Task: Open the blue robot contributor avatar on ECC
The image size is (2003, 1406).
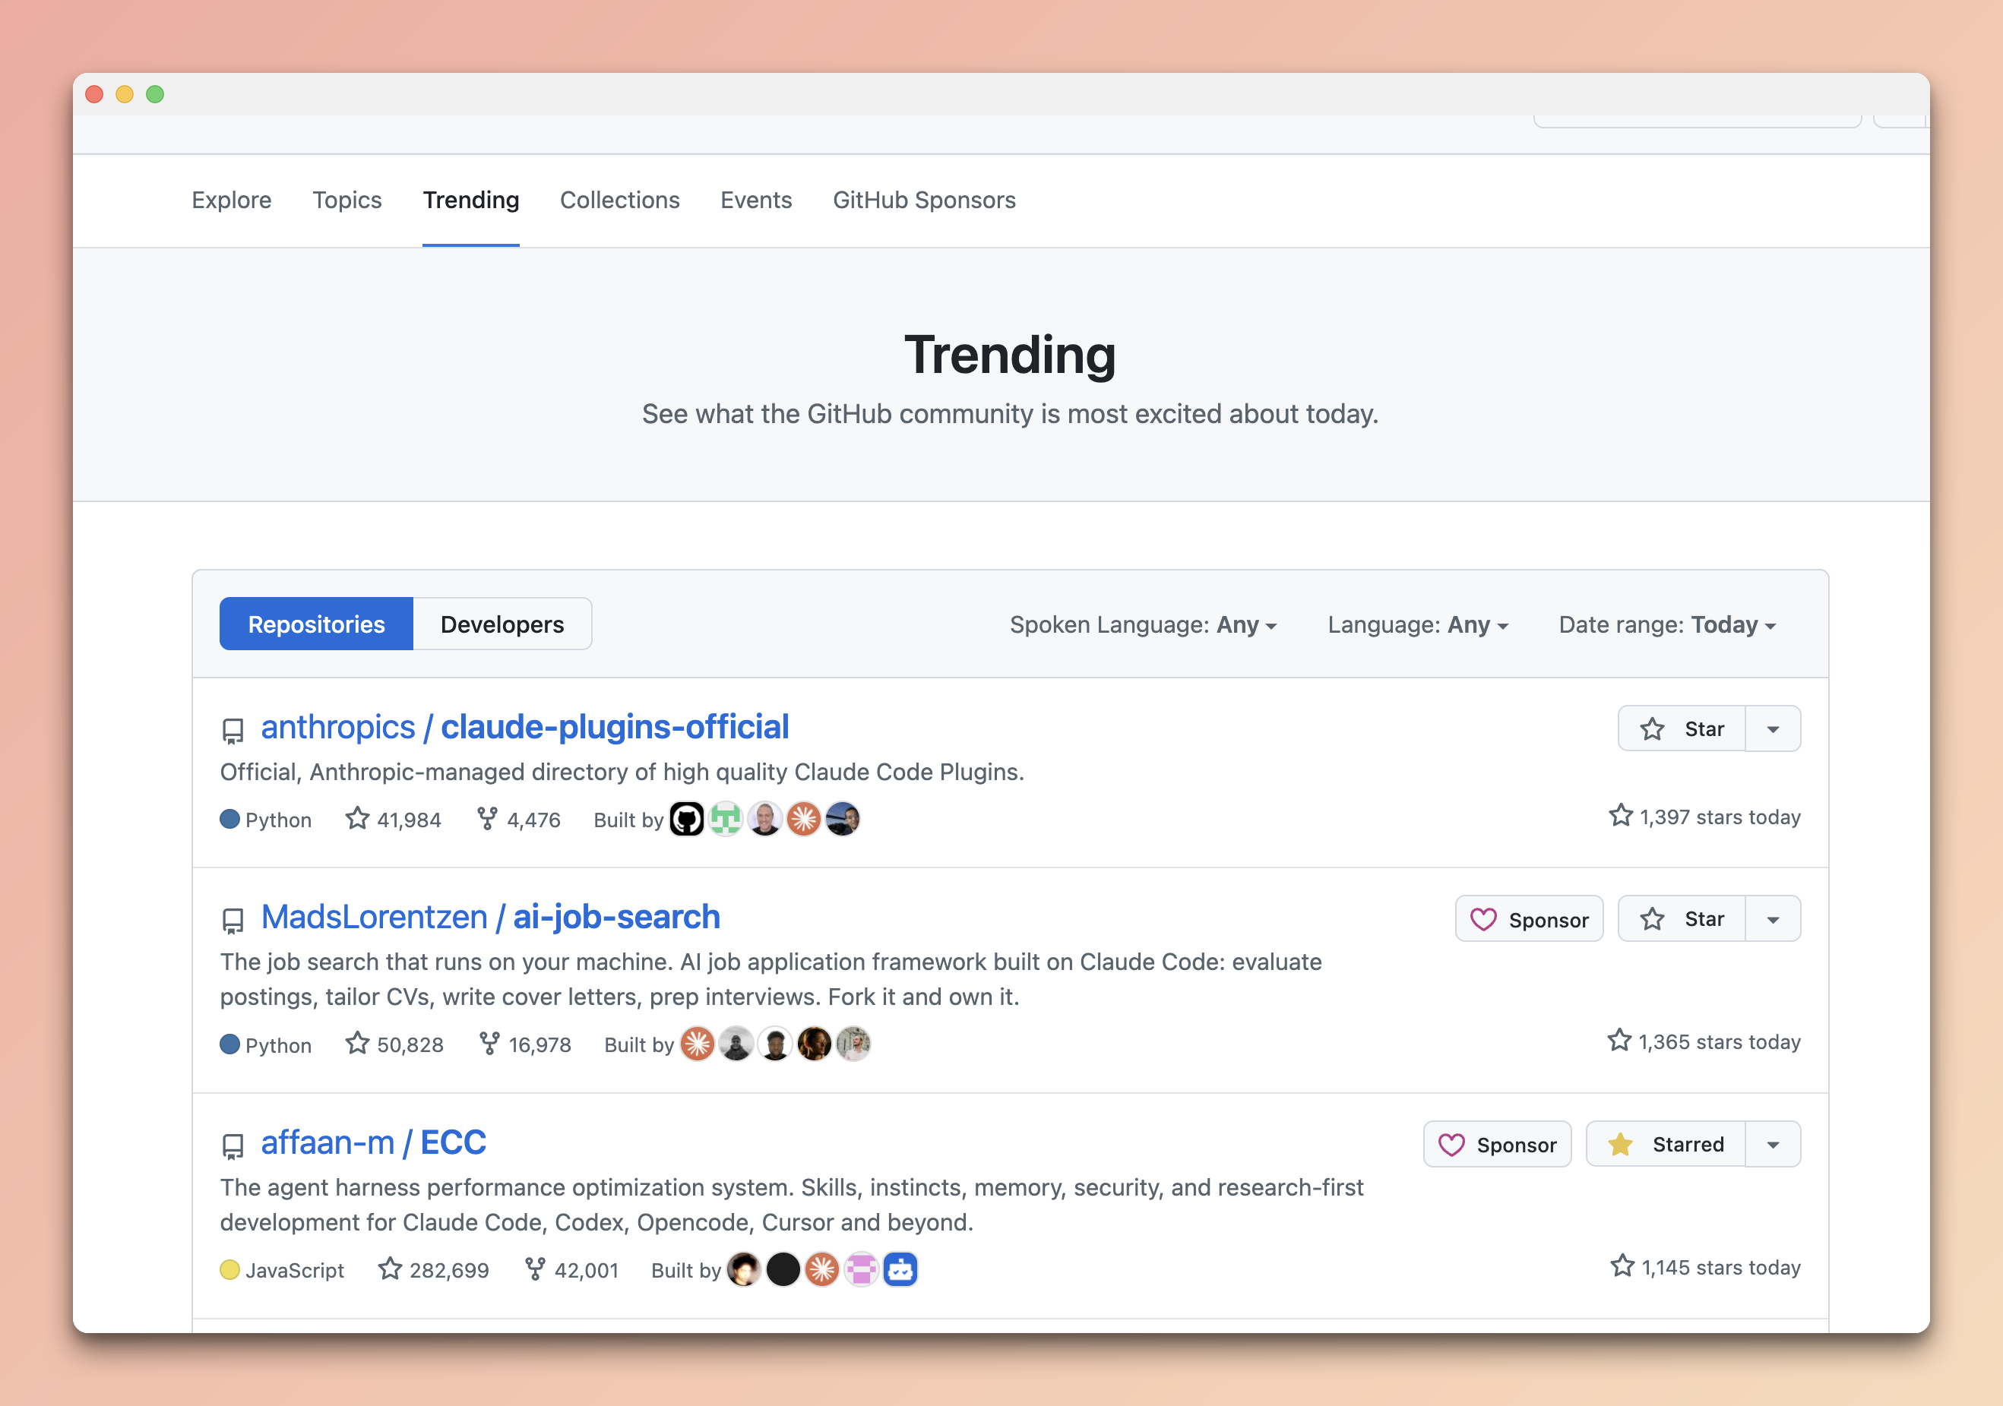Action: coord(900,1269)
